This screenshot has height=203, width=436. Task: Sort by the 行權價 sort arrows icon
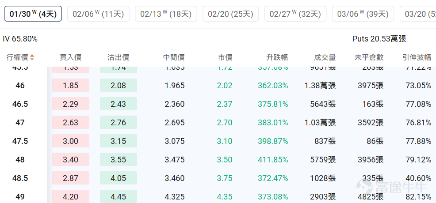tap(32, 57)
